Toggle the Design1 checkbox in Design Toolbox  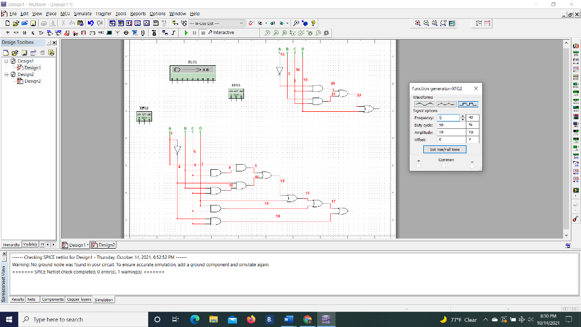(13, 61)
